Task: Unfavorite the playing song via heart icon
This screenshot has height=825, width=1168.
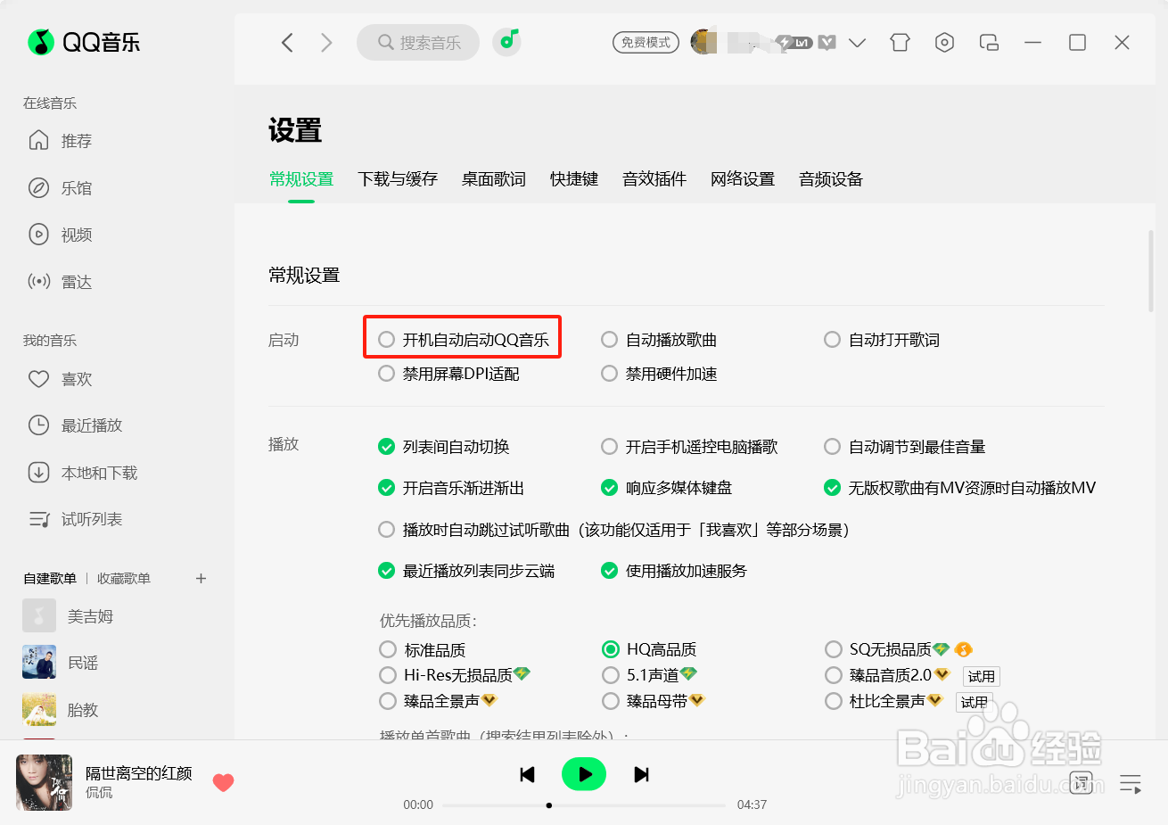Action: tap(223, 782)
